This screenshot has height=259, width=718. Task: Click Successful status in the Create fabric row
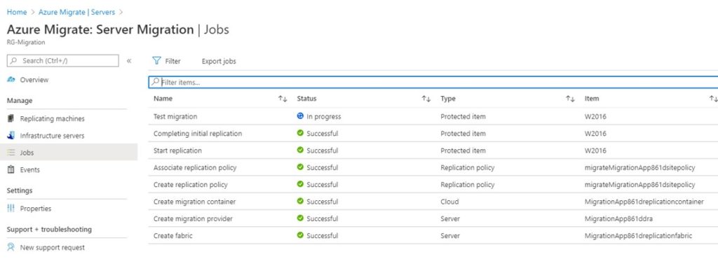click(323, 236)
